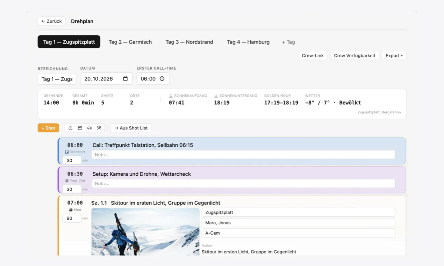Click the Zugspitzplatt location field of Sz. 1.1
Image resolution: width=444 pixels, height=266 pixels.
tap(299, 212)
